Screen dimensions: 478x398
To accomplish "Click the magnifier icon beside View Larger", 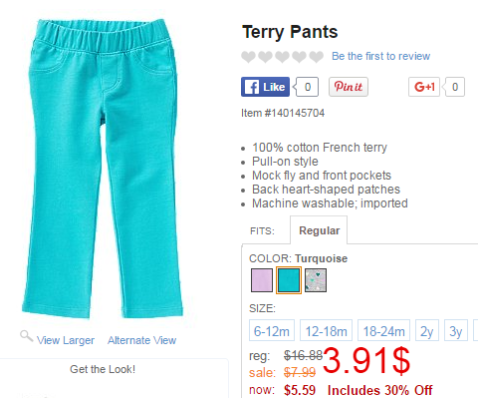I will 26,336.
